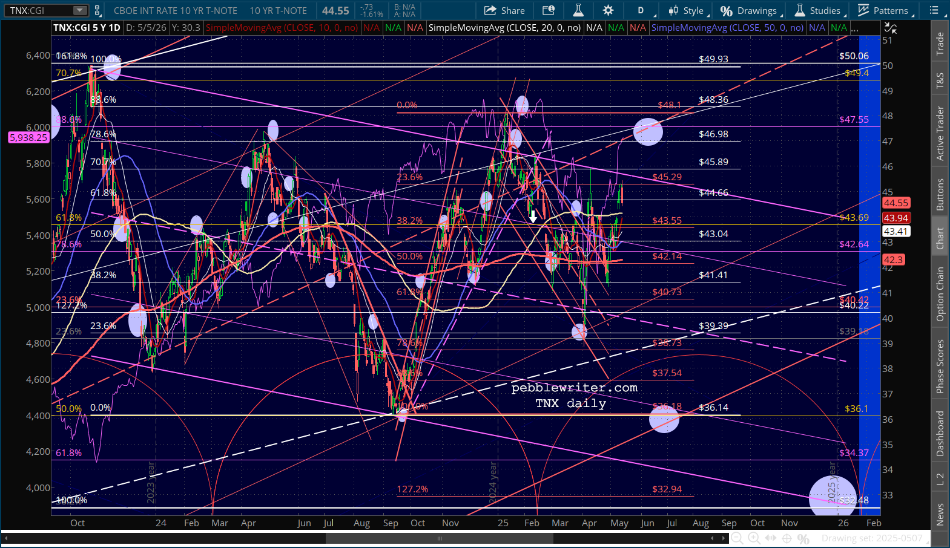Click the flask icon in the top toolbar

578,10
